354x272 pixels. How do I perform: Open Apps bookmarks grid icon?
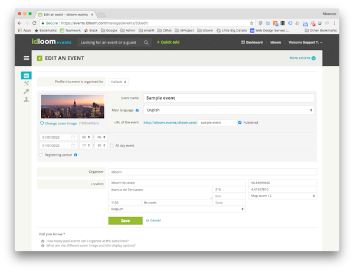point(20,30)
